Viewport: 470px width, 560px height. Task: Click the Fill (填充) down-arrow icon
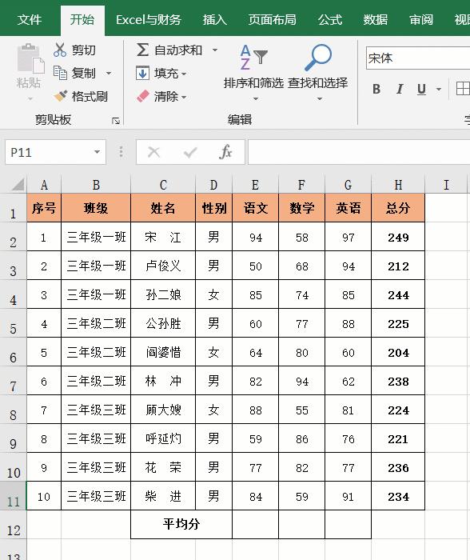coord(142,74)
